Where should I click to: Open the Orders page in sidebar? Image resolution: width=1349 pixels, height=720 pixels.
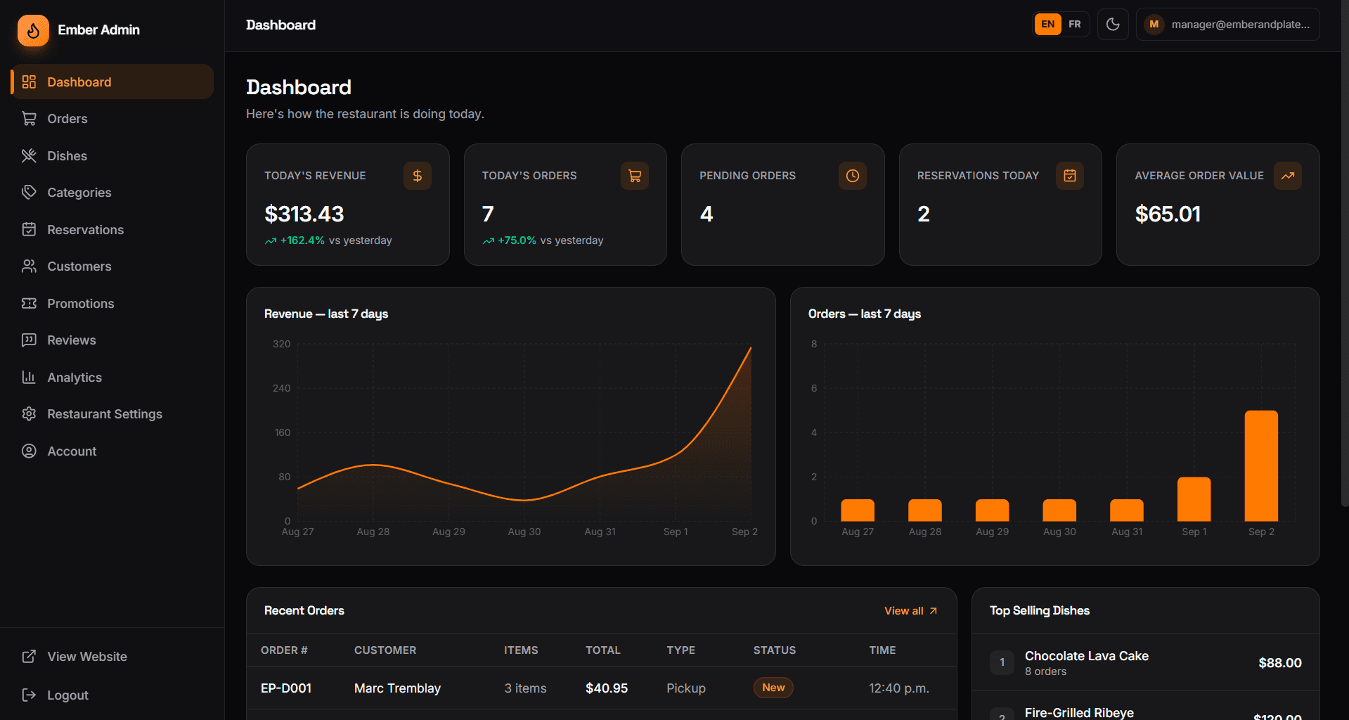[x=112, y=119]
